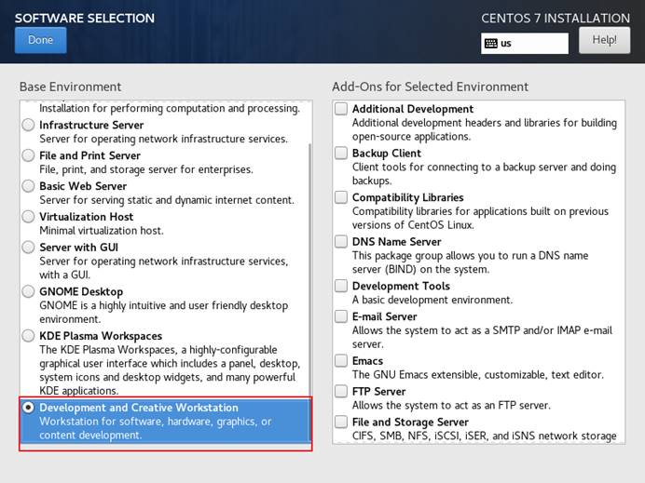This screenshot has height=483, width=645.
Task: Click 'Minimal virtualization host.' description
Action: click(102, 231)
